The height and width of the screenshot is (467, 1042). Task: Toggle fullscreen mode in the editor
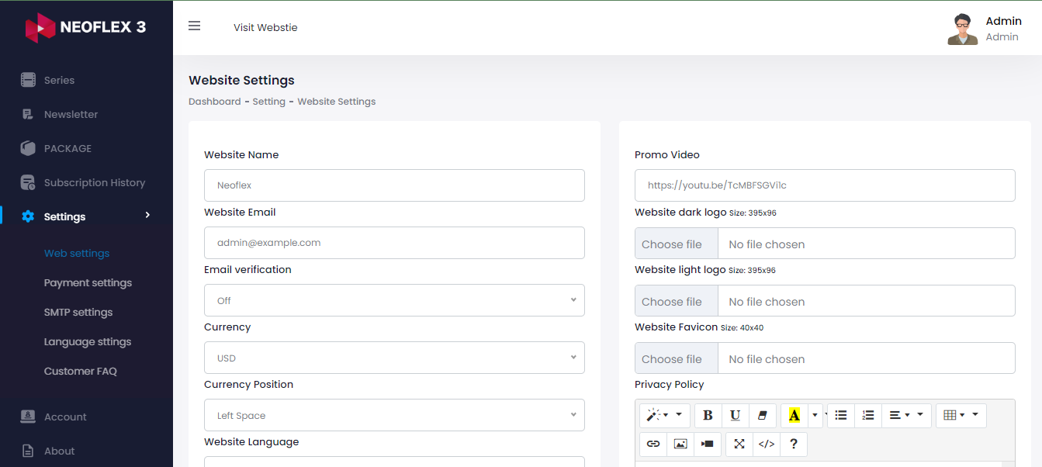coord(739,444)
